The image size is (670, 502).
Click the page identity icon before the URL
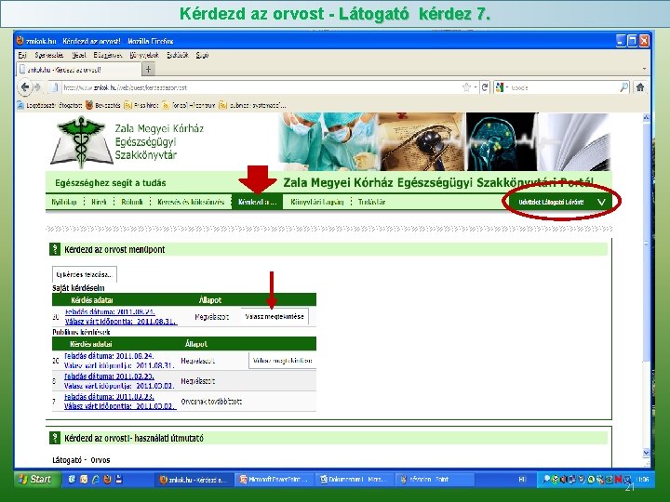click(54, 87)
